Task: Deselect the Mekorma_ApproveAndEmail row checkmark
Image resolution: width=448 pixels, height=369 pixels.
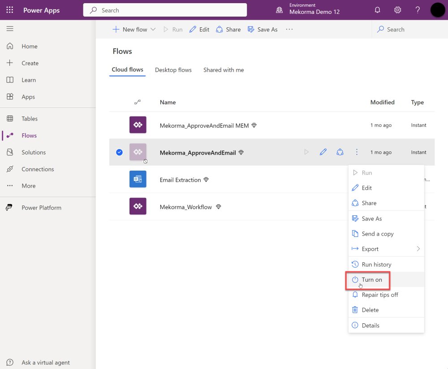Action: [x=120, y=152]
